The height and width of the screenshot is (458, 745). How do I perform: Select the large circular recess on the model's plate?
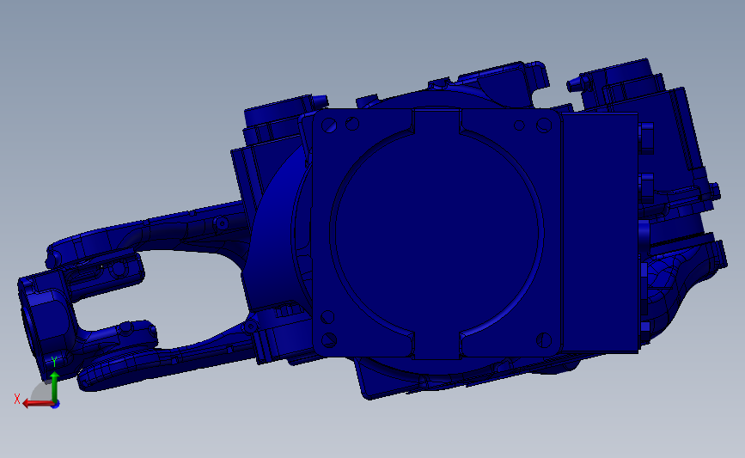(437, 231)
